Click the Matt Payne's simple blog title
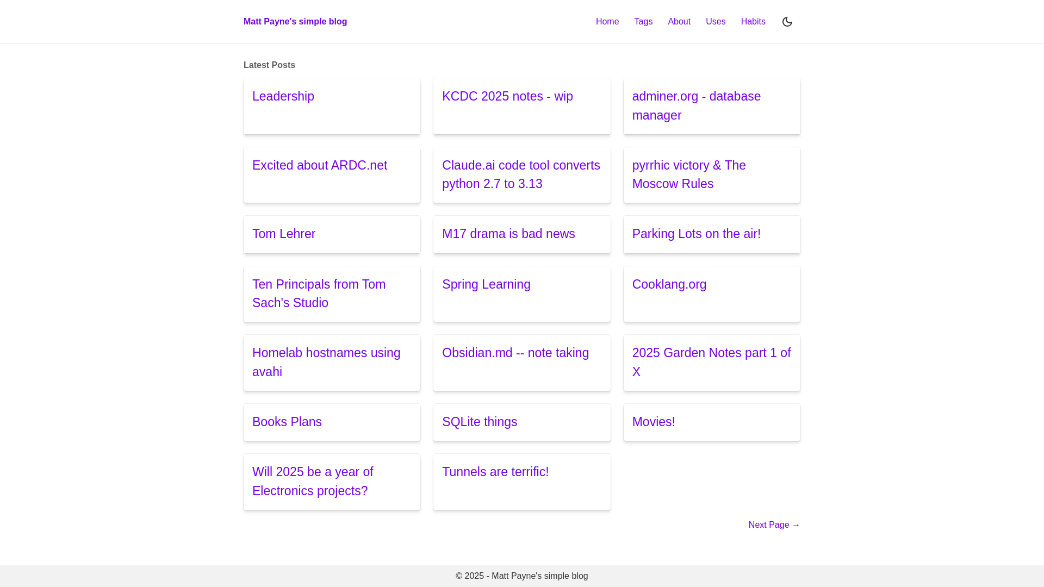The width and height of the screenshot is (1044, 587). point(295,22)
